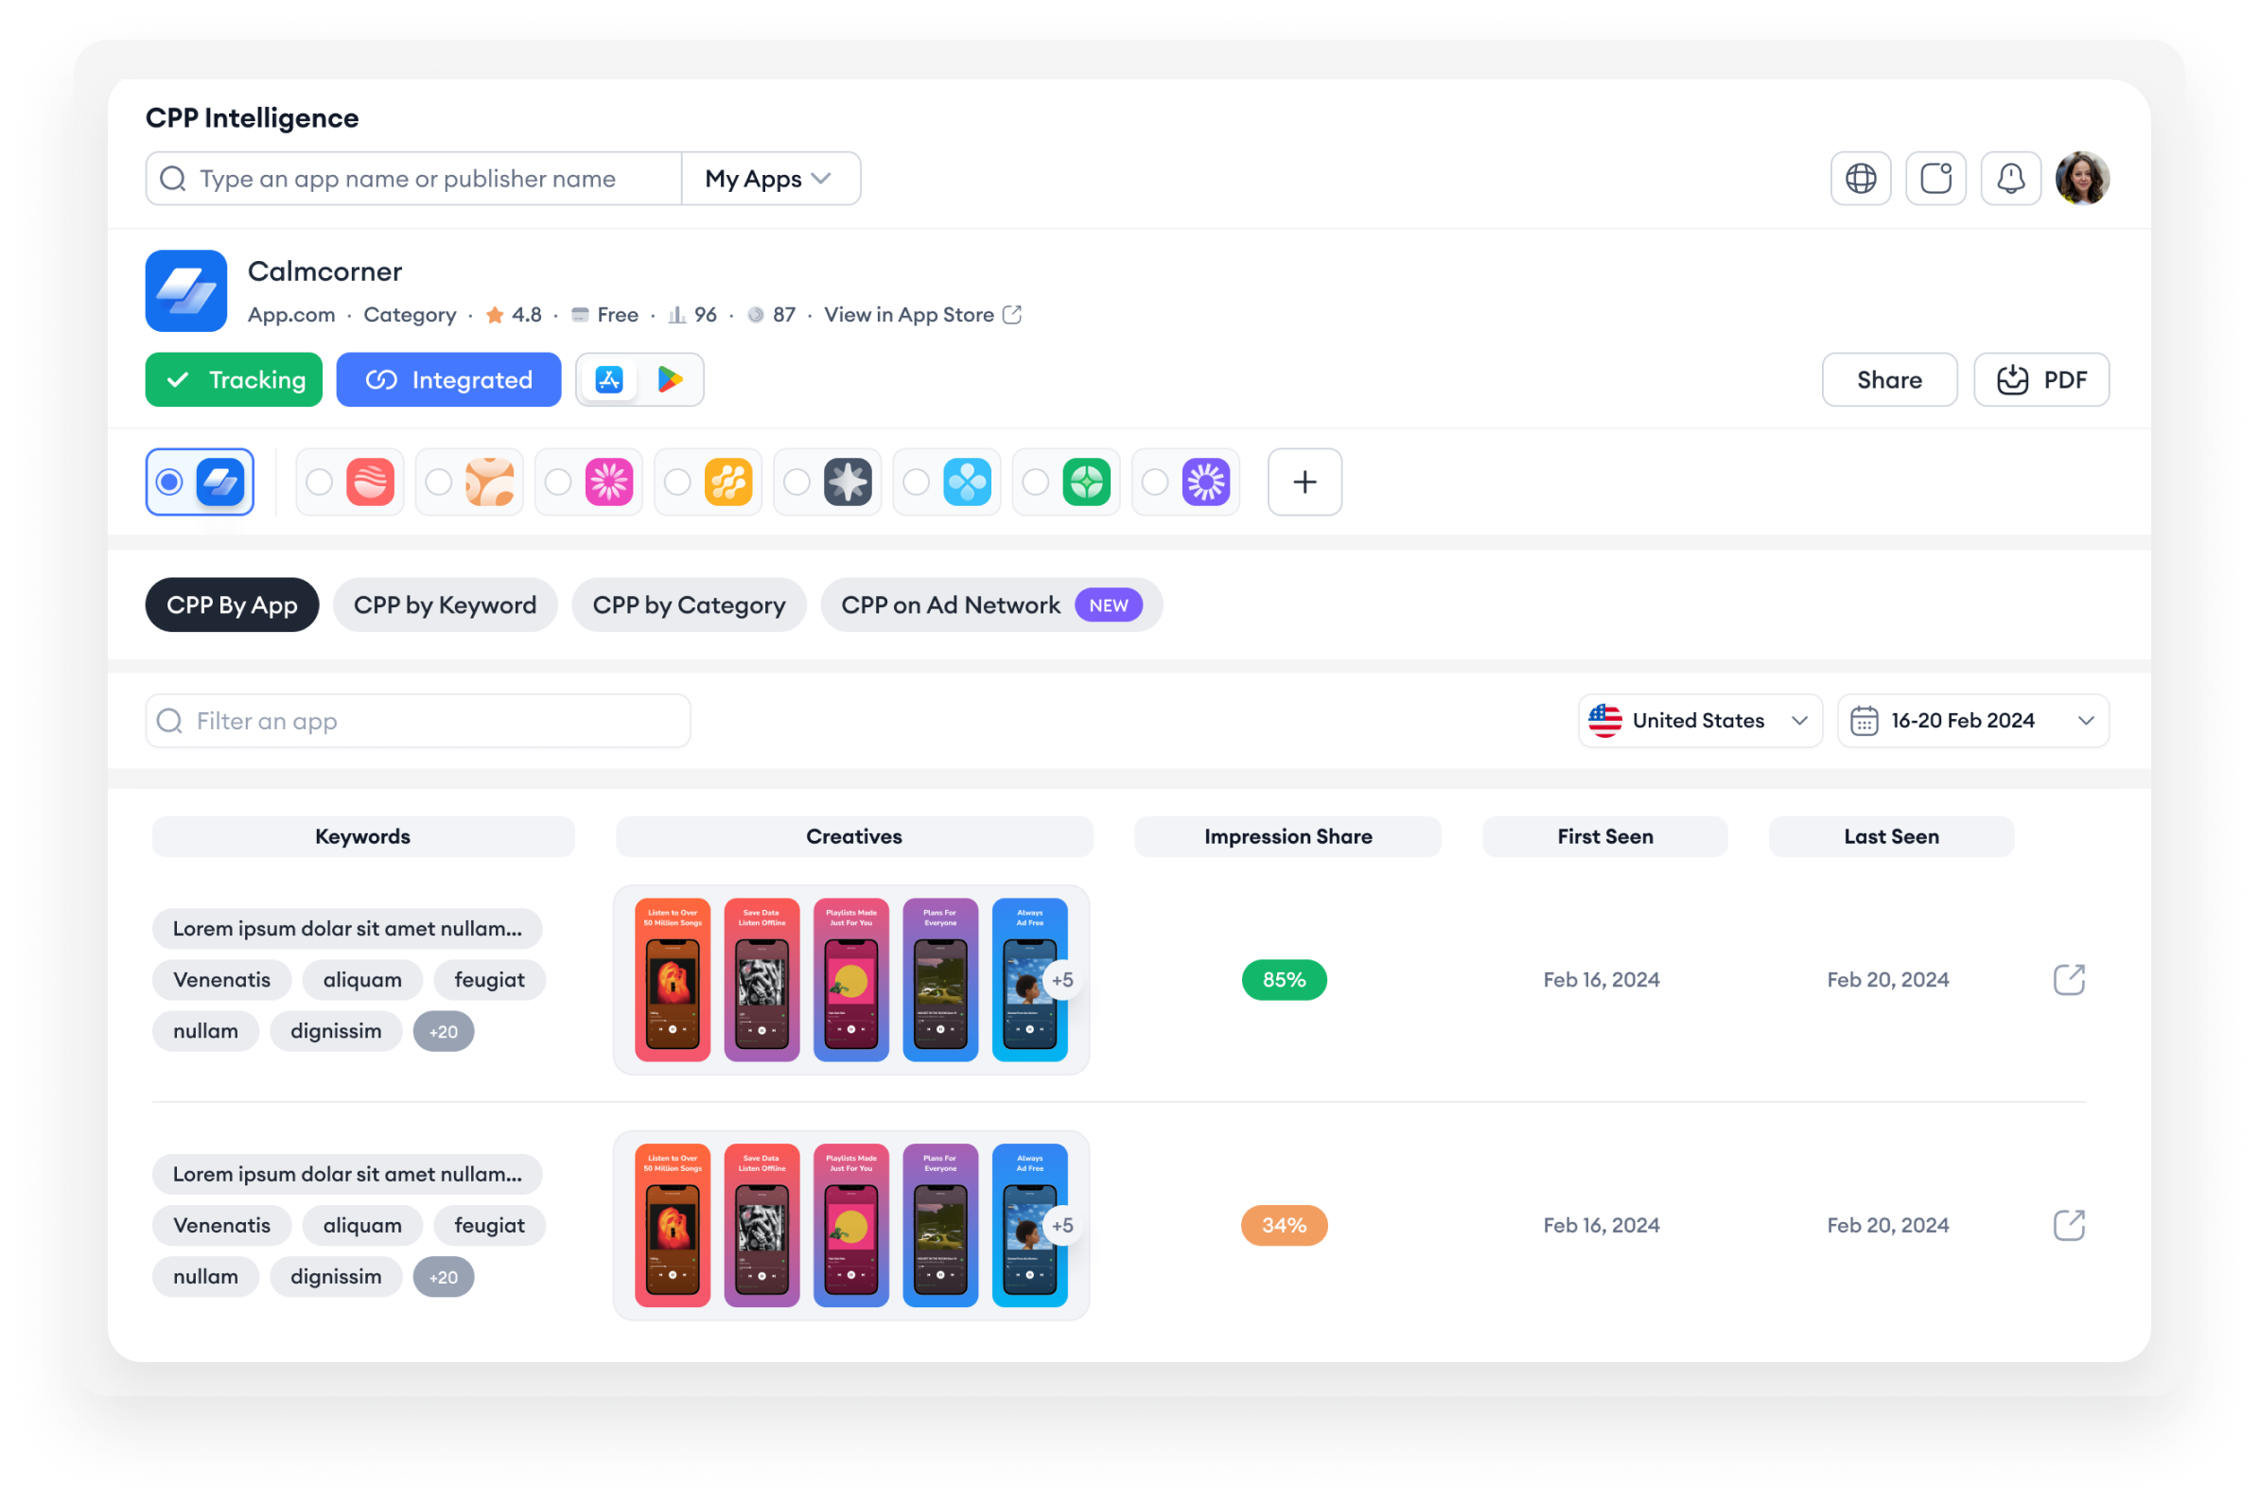Viewport: 2259px width, 1504px height.
Task: Switch to CPP on Ad Network tab
Action: [x=990, y=605]
